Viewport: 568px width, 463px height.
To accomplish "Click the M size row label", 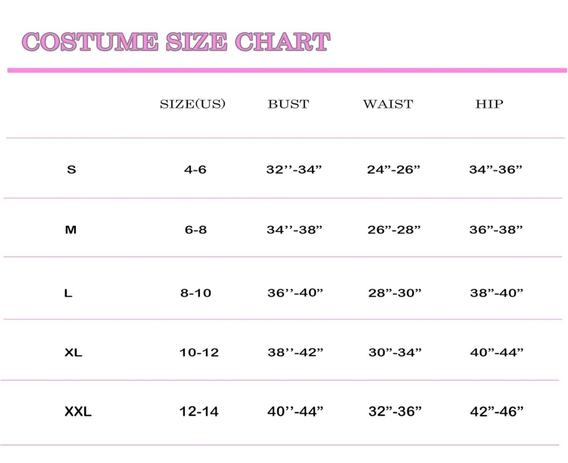I will [70, 230].
